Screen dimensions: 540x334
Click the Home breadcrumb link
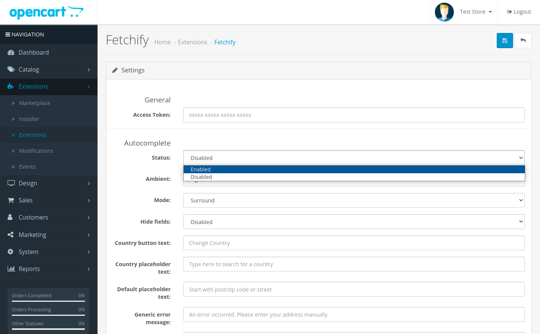pyautogui.click(x=162, y=42)
